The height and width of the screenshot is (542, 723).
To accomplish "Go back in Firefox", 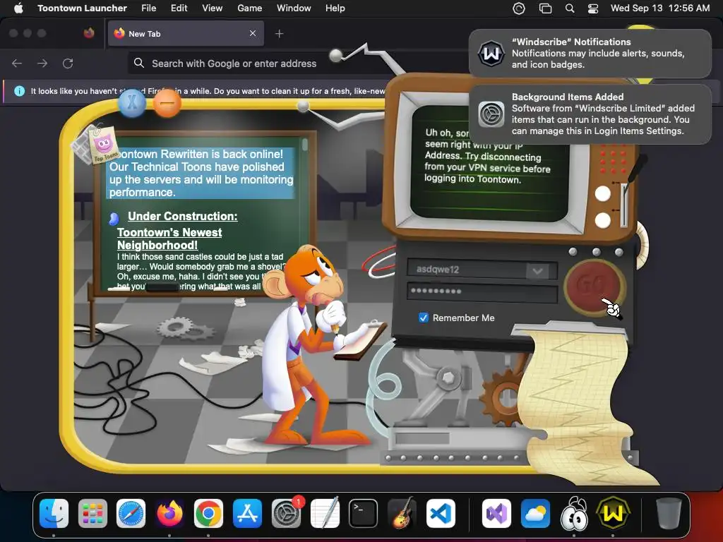I will tap(17, 63).
